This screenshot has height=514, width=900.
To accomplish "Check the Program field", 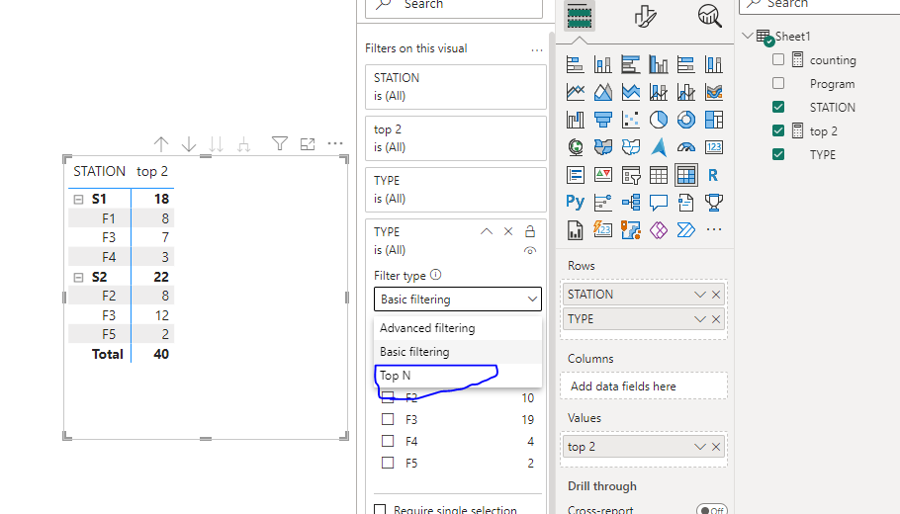I will pyautogui.click(x=778, y=83).
